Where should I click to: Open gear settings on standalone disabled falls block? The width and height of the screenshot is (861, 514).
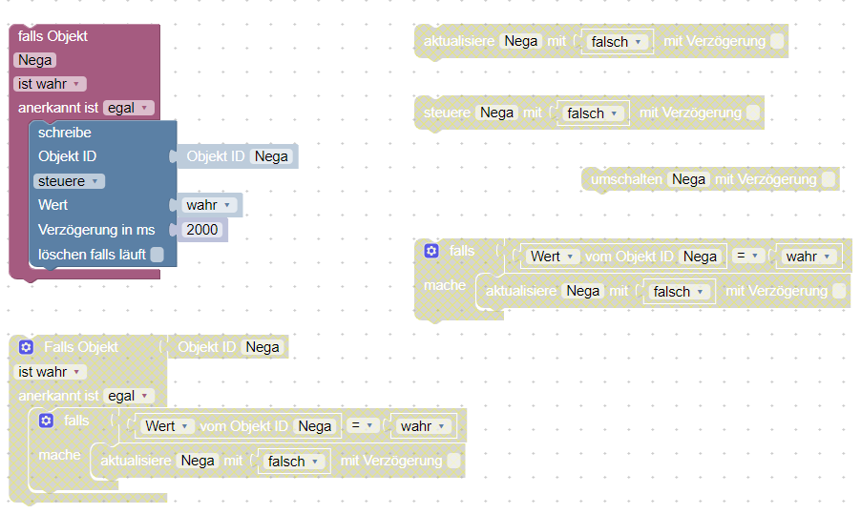click(431, 251)
